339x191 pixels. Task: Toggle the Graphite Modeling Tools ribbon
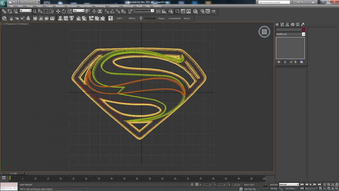coord(177,11)
